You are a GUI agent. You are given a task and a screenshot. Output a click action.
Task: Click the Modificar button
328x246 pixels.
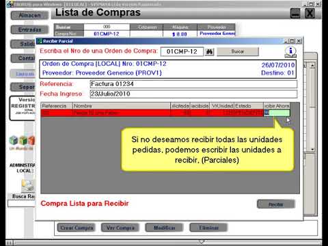click(x=164, y=228)
